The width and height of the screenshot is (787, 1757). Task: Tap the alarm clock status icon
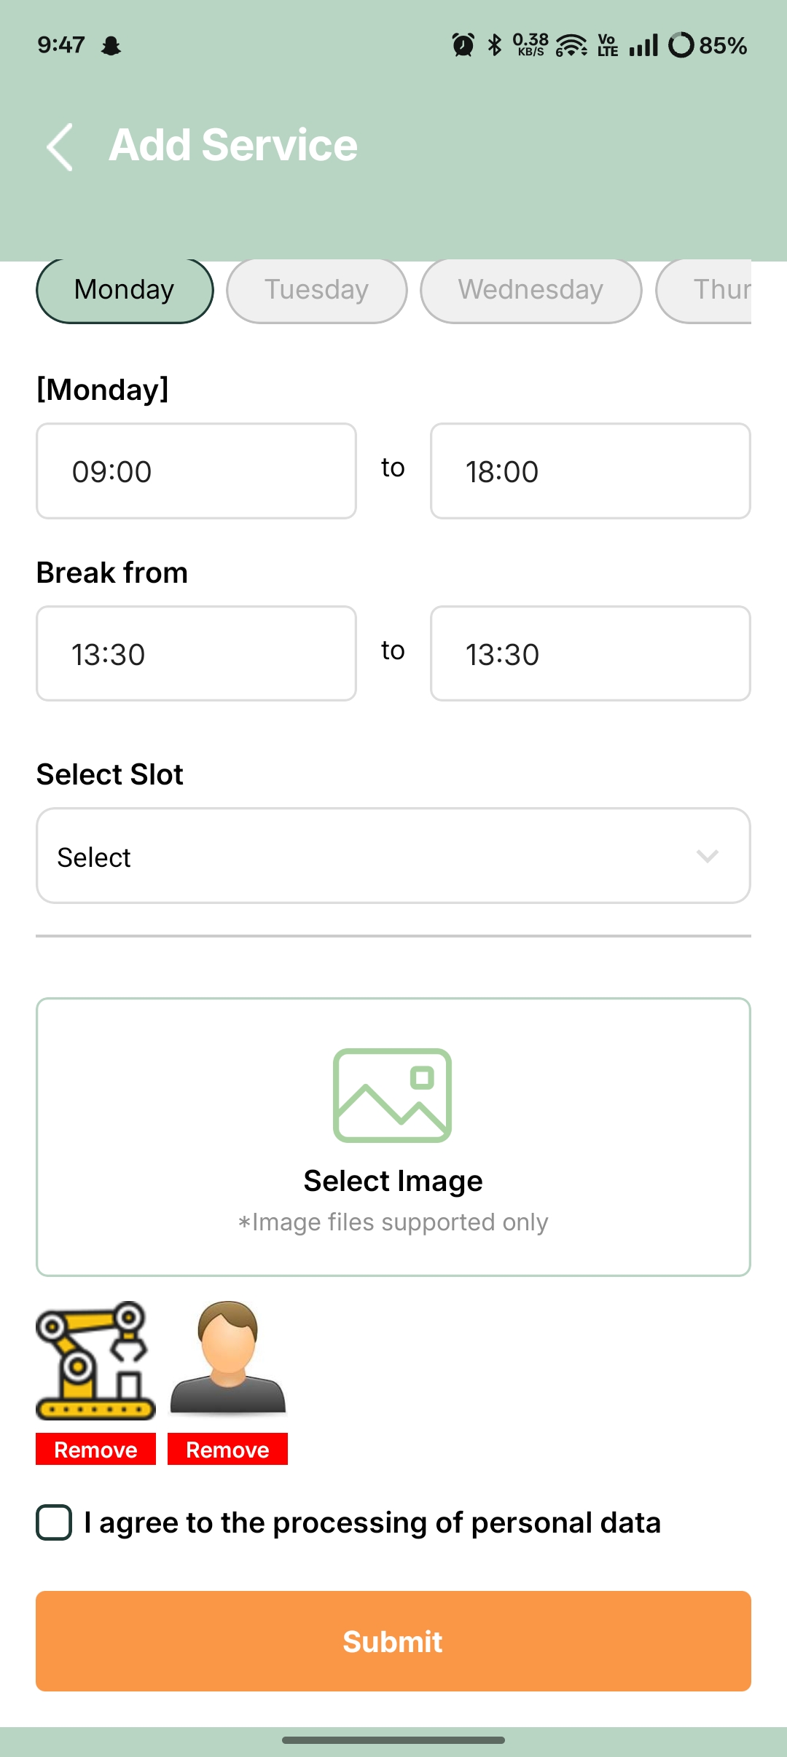[x=463, y=45]
